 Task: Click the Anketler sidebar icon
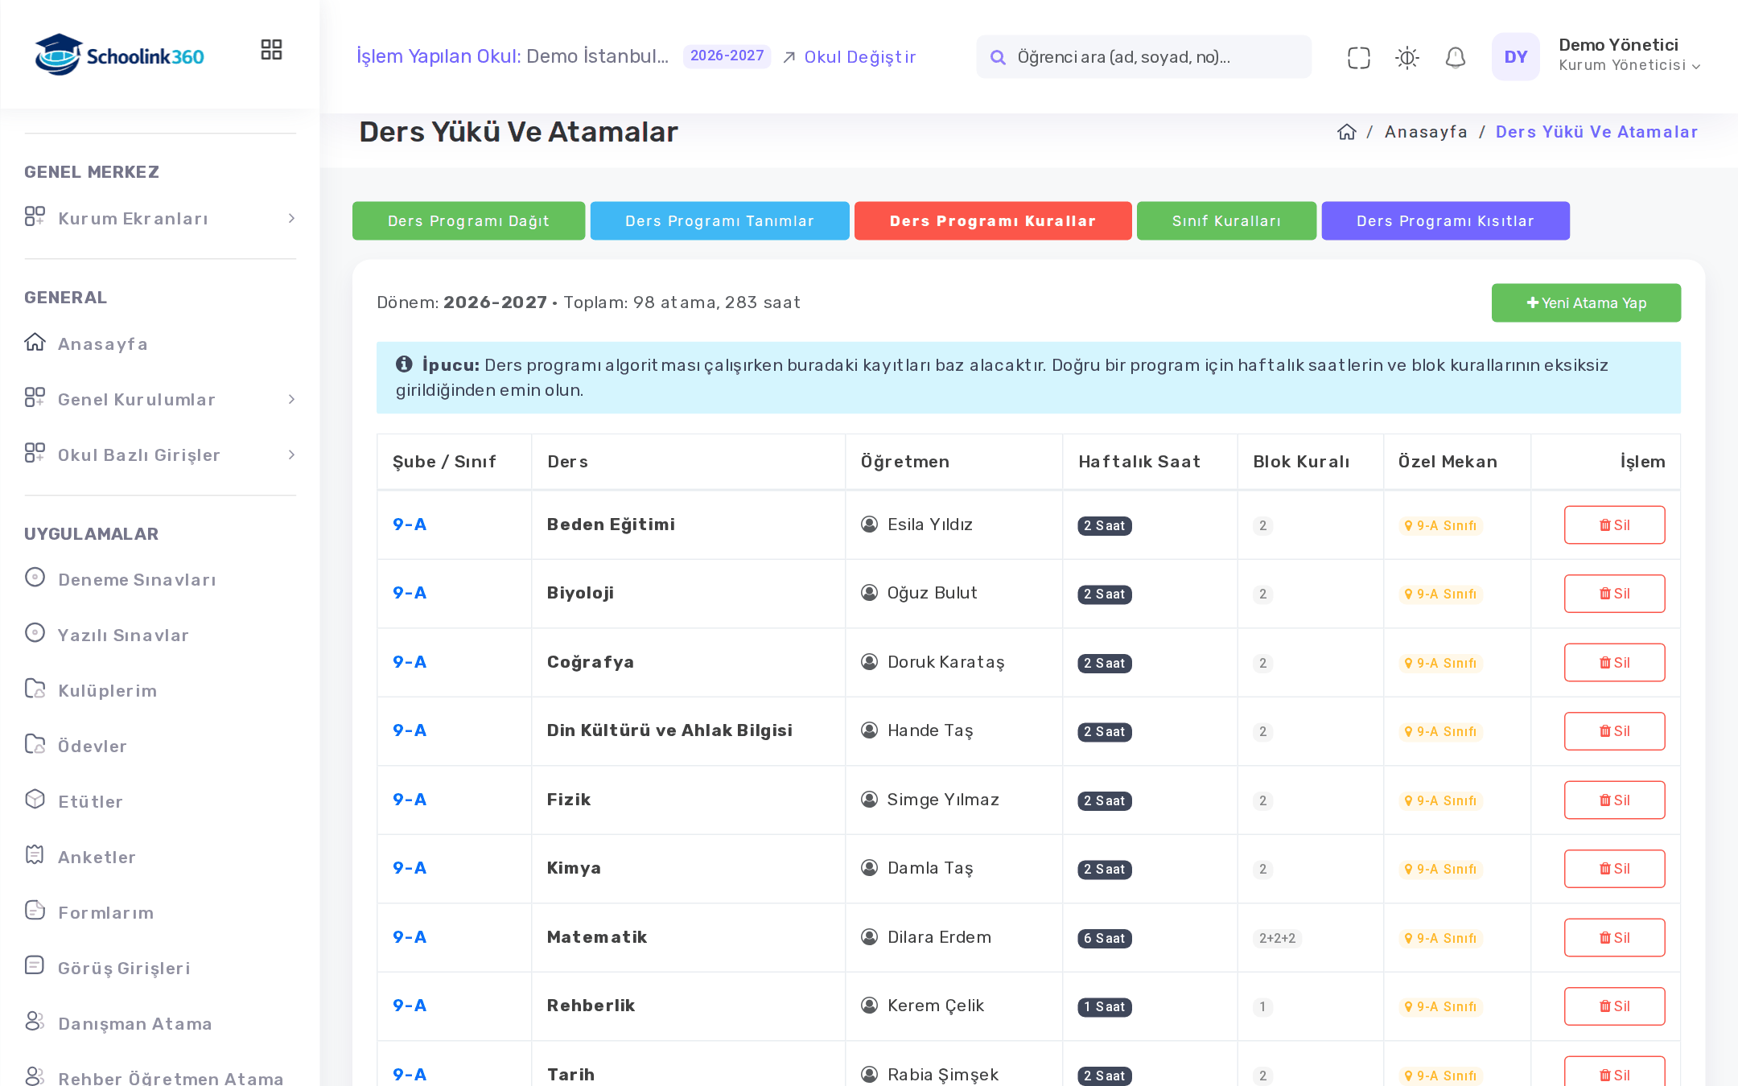35,854
